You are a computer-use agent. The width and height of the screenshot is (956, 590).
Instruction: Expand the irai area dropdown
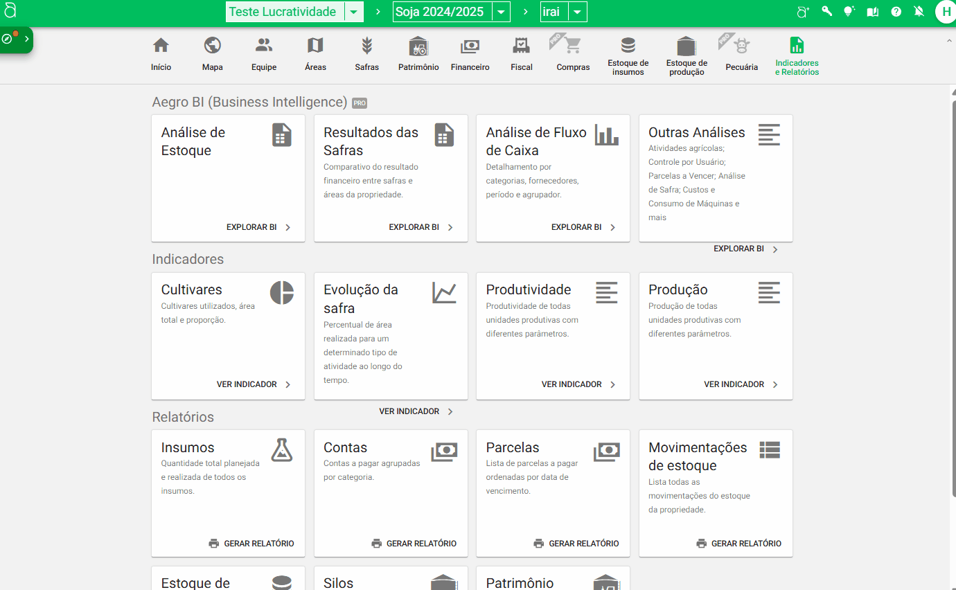[578, 12]
